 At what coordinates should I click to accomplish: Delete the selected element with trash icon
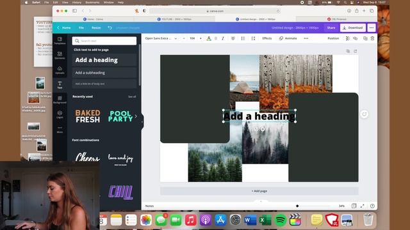pos(372,38)
